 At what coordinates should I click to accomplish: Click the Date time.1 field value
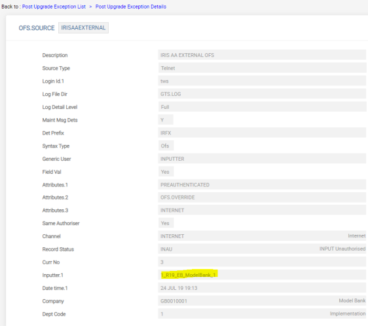[262, 288]
